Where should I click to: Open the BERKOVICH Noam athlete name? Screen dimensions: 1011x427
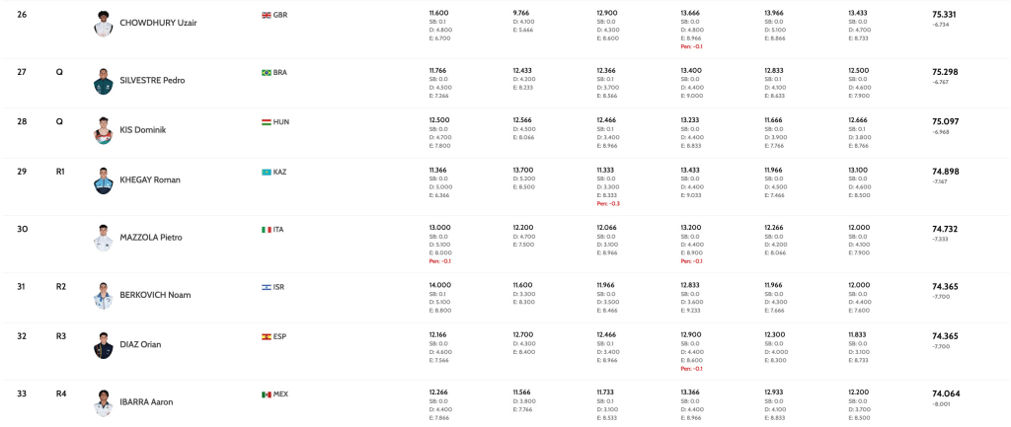pyautogui.click(x=155, y=295)
